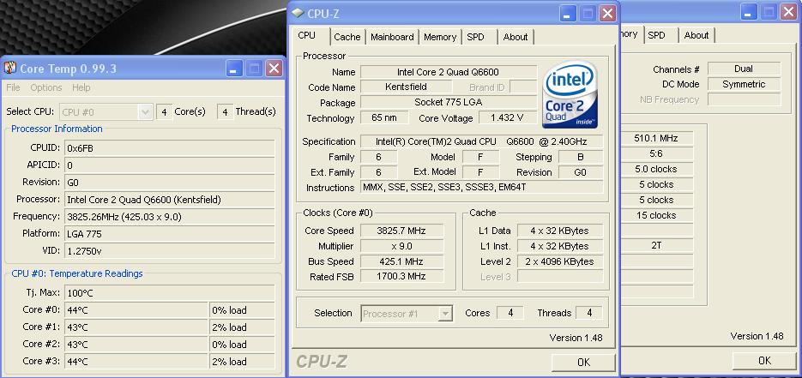Click OK in the background CPU-Z window
Image resolution: width=802 pixels, height=378 pixels.
tap(764, 361)
